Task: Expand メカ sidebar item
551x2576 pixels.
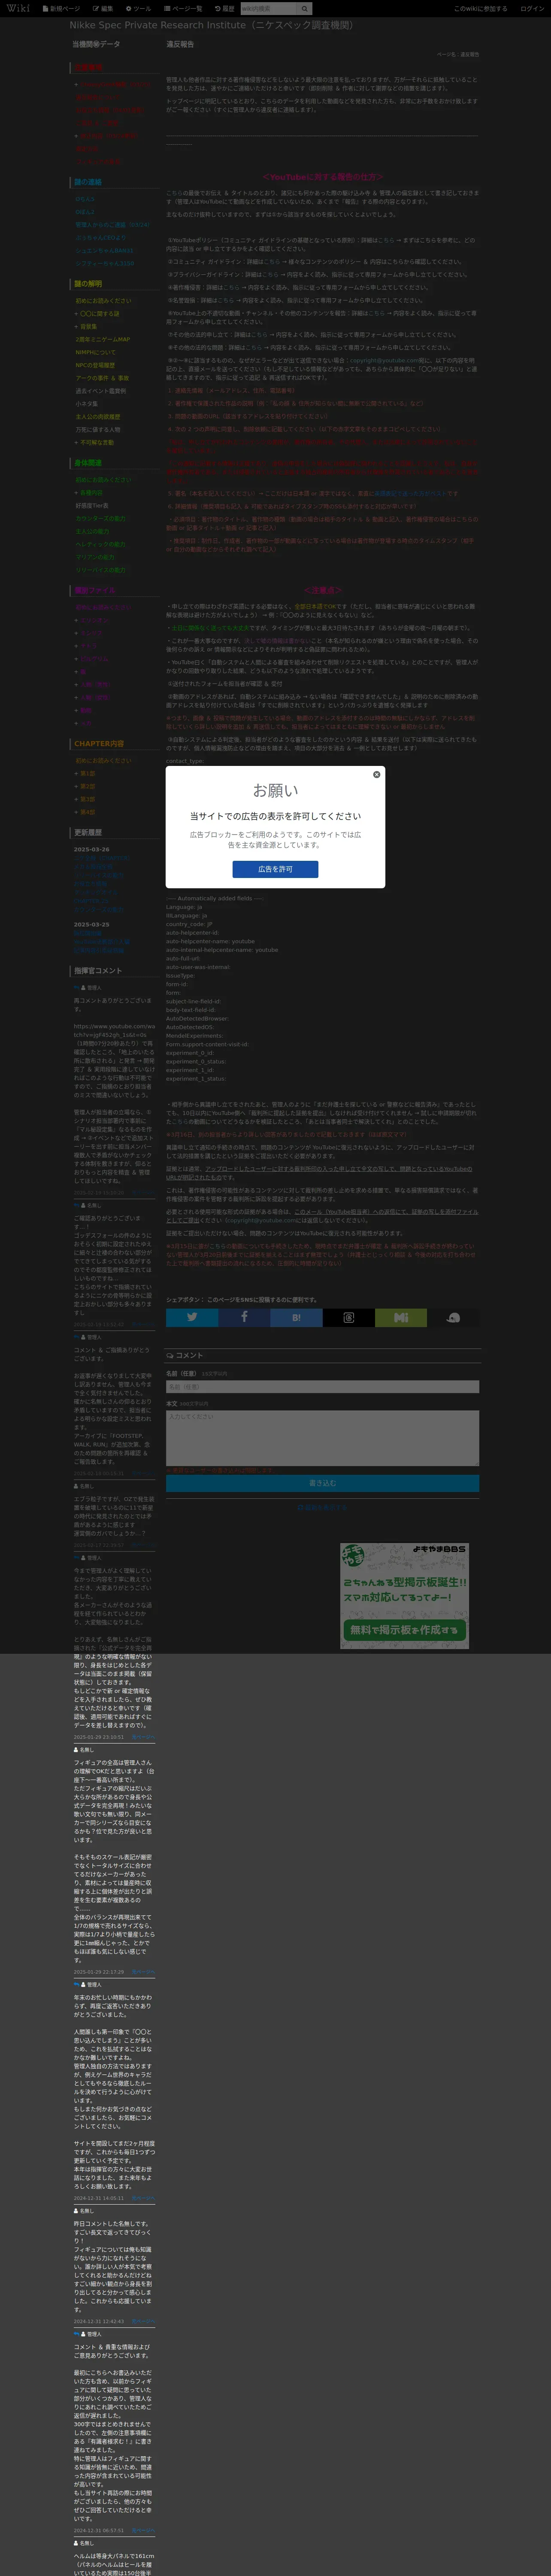Action: (x=83, y=724)
